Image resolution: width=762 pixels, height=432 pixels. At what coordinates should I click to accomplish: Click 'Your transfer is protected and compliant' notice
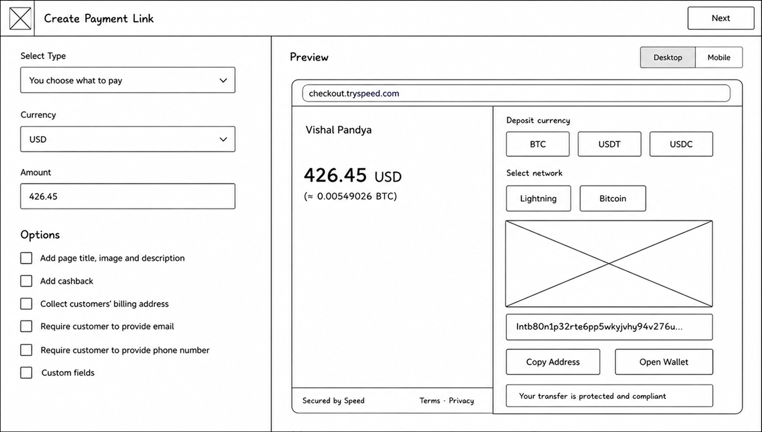click(609, 396)
